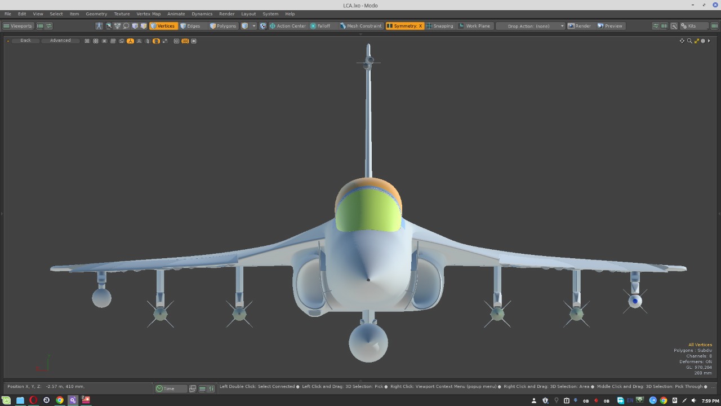This screenshot has height=406, width=721.
Task: Click the orange-blue cube mode icon
Action: [x=144, y=26]
